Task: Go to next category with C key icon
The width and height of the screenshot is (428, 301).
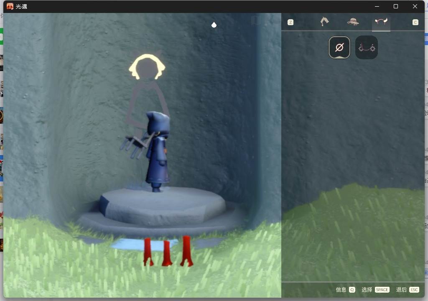Action: 415,22
